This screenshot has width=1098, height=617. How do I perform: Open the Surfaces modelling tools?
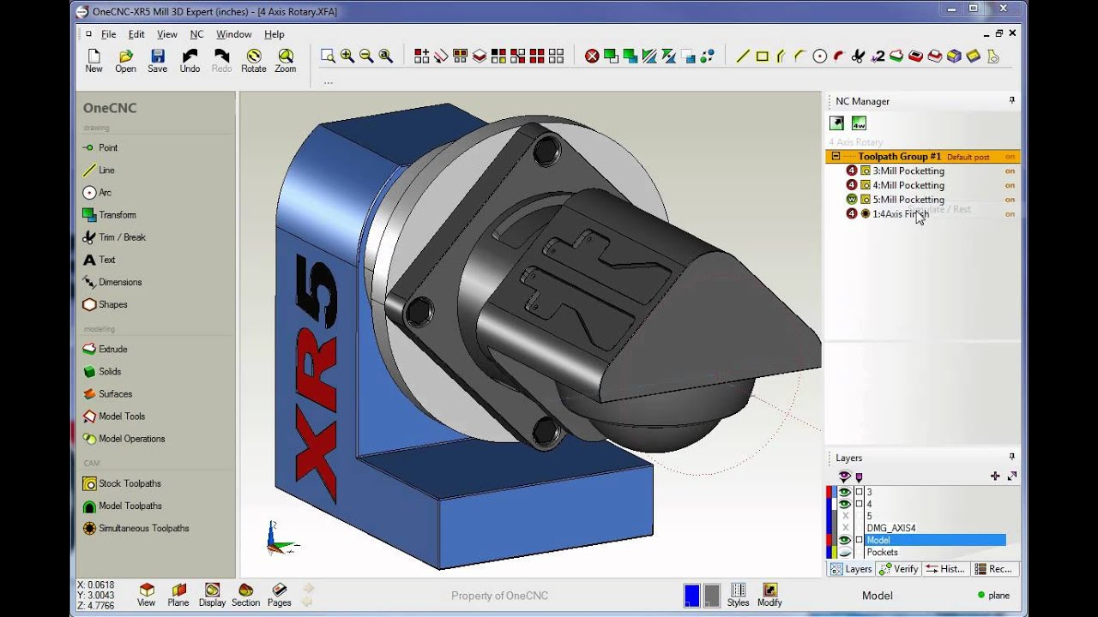point(107,393)
